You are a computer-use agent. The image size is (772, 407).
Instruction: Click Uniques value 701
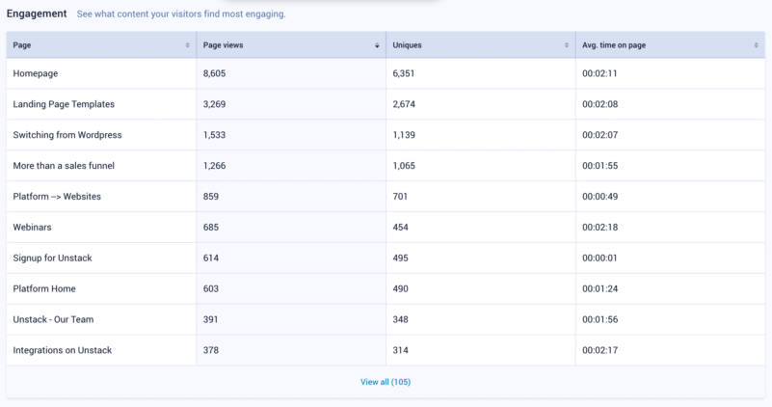tap(400, 196)
